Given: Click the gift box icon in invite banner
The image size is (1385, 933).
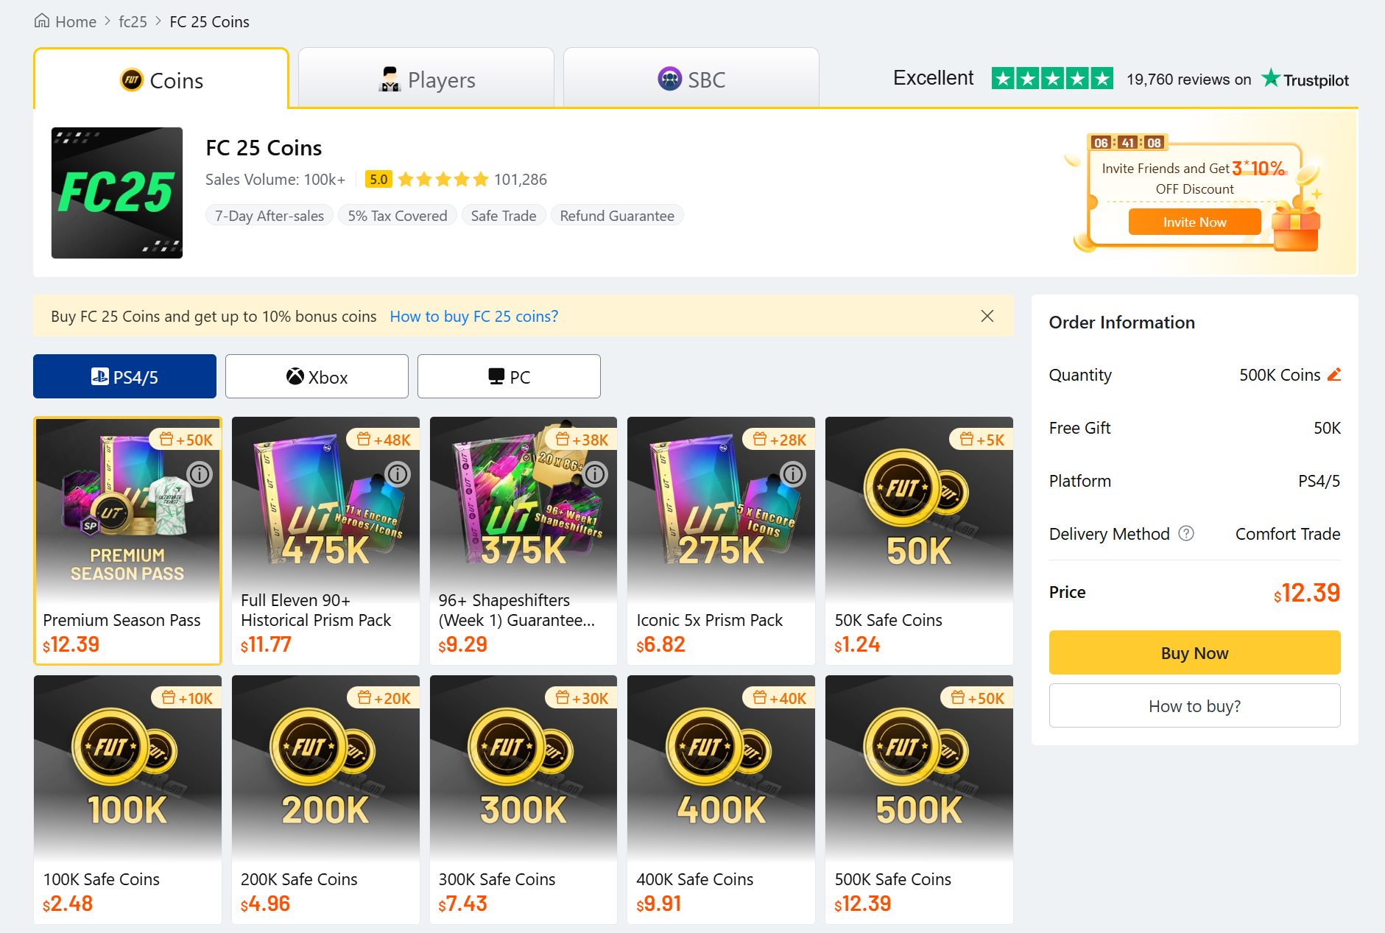Looking at the screenshot, I should click(x=1296, y=227).
